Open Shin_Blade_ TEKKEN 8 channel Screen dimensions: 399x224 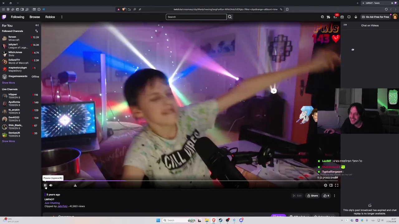click(x=20, y=127)
